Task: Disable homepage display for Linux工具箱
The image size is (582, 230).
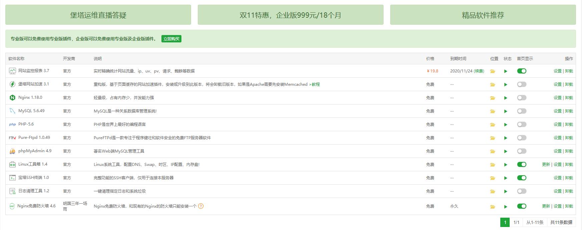Action: coord(522,164)
